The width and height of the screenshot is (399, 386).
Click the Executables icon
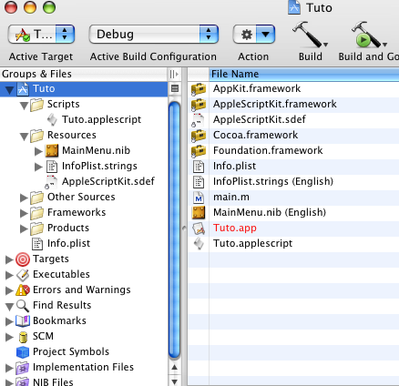tap(23, 275)
